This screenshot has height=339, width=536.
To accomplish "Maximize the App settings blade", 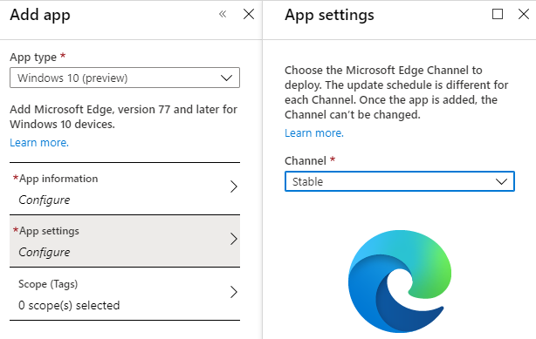I will (x=498, y=14).
